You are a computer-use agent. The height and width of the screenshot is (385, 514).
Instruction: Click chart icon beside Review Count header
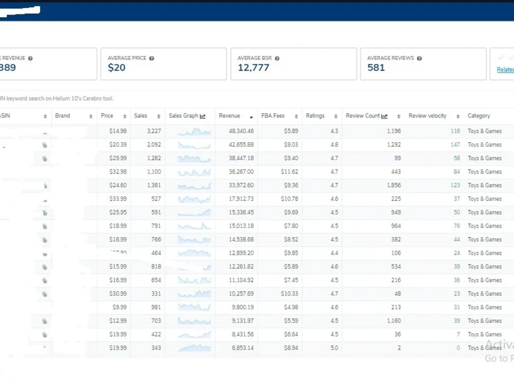coord(384,116)
